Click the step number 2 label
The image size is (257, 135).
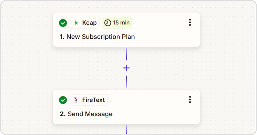pyautogui.click(x=63, y=114)
